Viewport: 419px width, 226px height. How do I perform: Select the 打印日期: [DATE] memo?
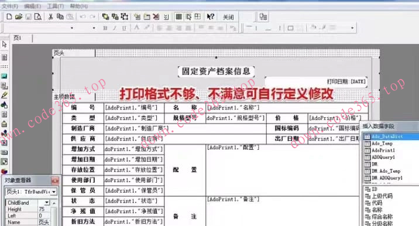(316, 82)
